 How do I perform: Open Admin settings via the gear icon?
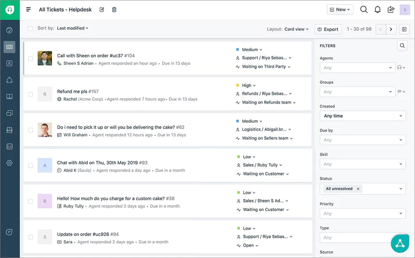pos(10,163)
